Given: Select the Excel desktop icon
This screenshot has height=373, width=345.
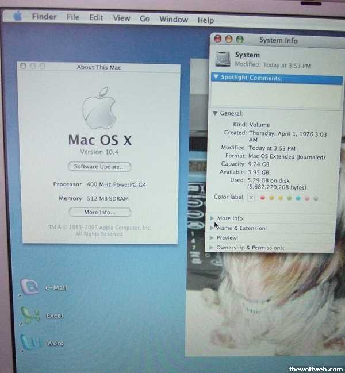Looking at the screenshot, I should 30,315.
